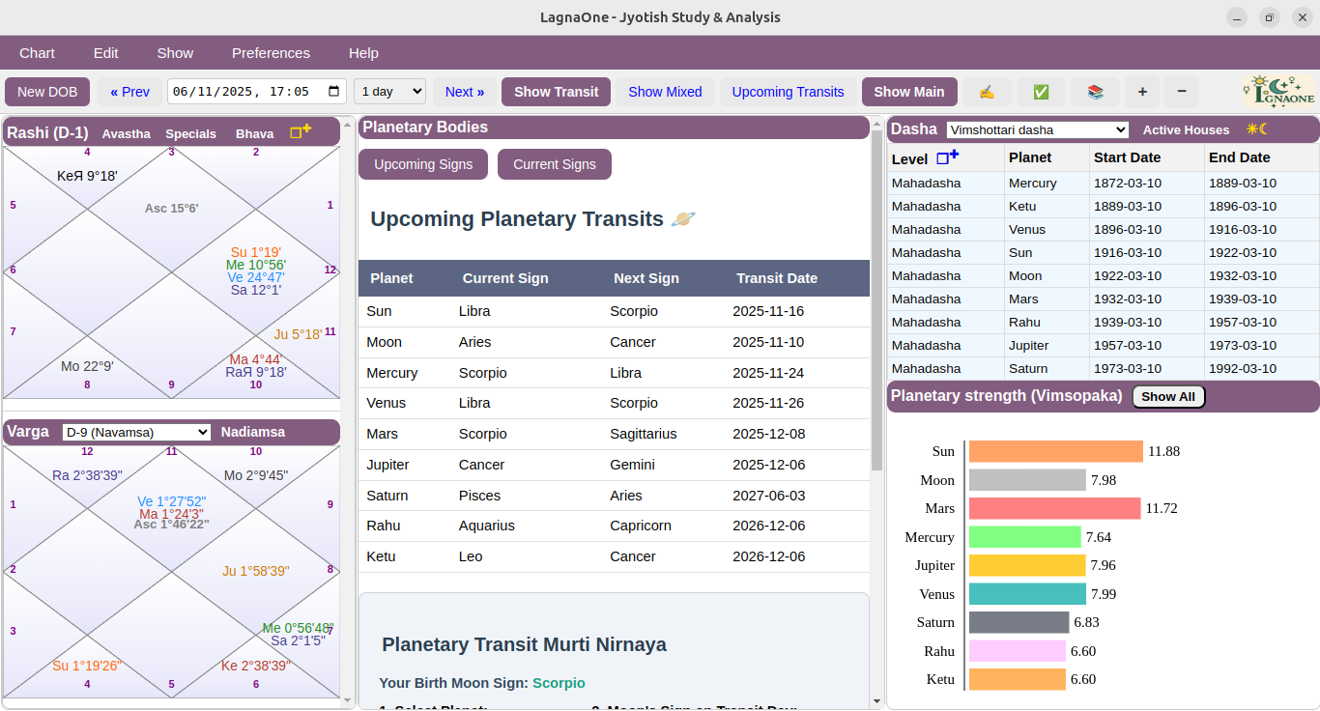Click Ju 5°18' in the Rashi chart

(298, 334)
